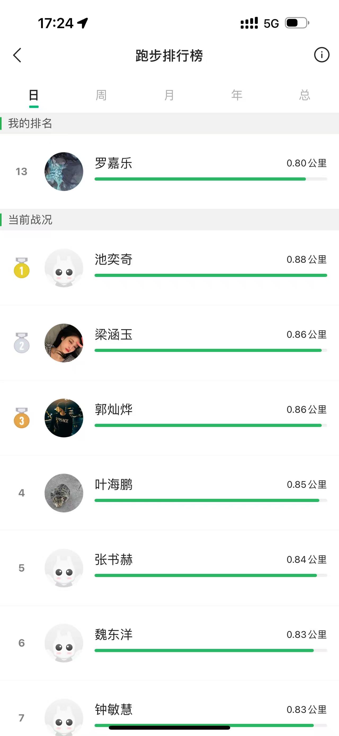Screen dimensions: 339x736
Task: Tap the gold first-place medal icon
Action: tap(22, 268)
